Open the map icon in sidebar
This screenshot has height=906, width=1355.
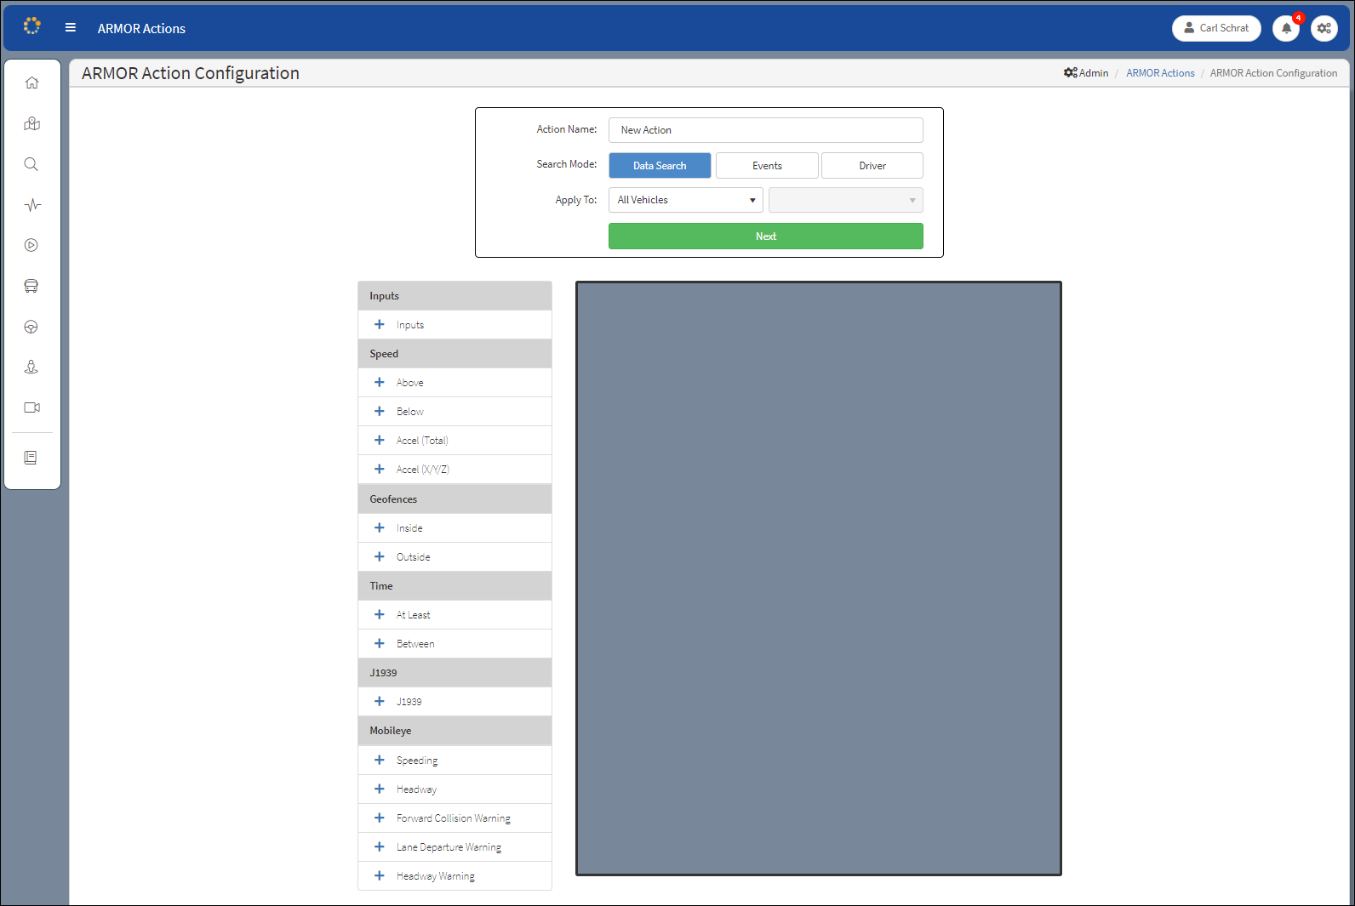tap(31, 123)
